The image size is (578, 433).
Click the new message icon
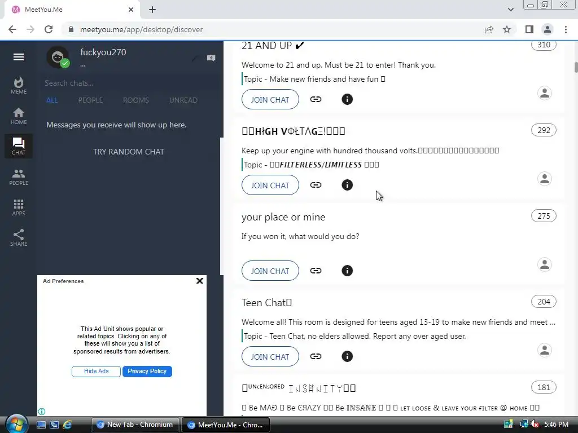211,58
